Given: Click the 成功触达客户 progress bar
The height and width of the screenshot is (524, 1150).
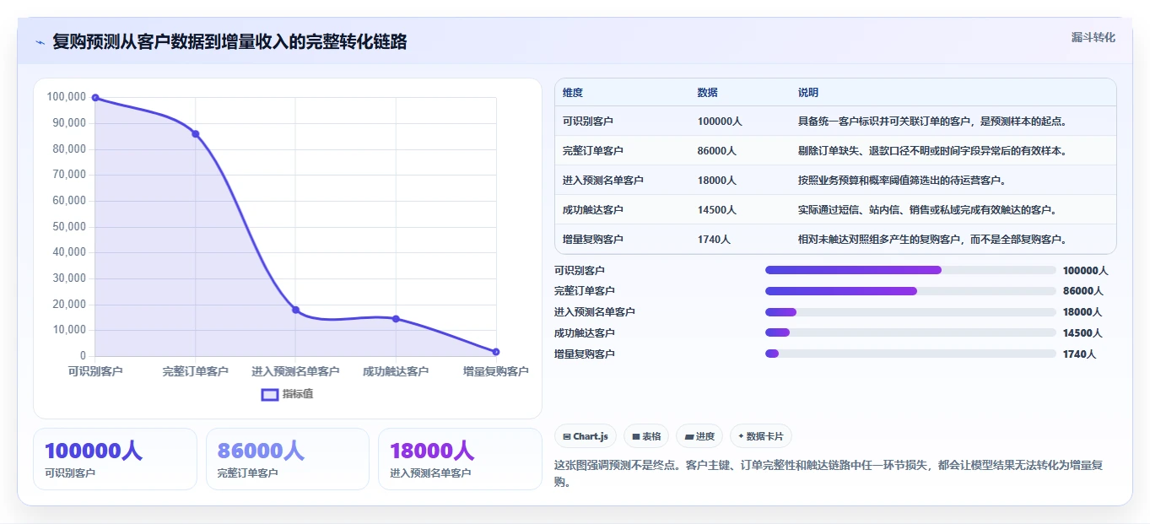Looking at the screenshot, I should 910,332.
